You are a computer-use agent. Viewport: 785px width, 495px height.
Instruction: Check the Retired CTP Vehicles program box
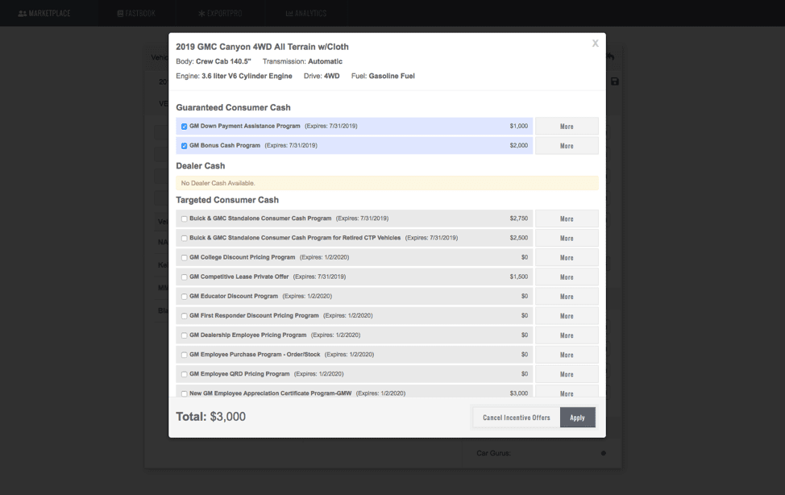coord(185,239)
